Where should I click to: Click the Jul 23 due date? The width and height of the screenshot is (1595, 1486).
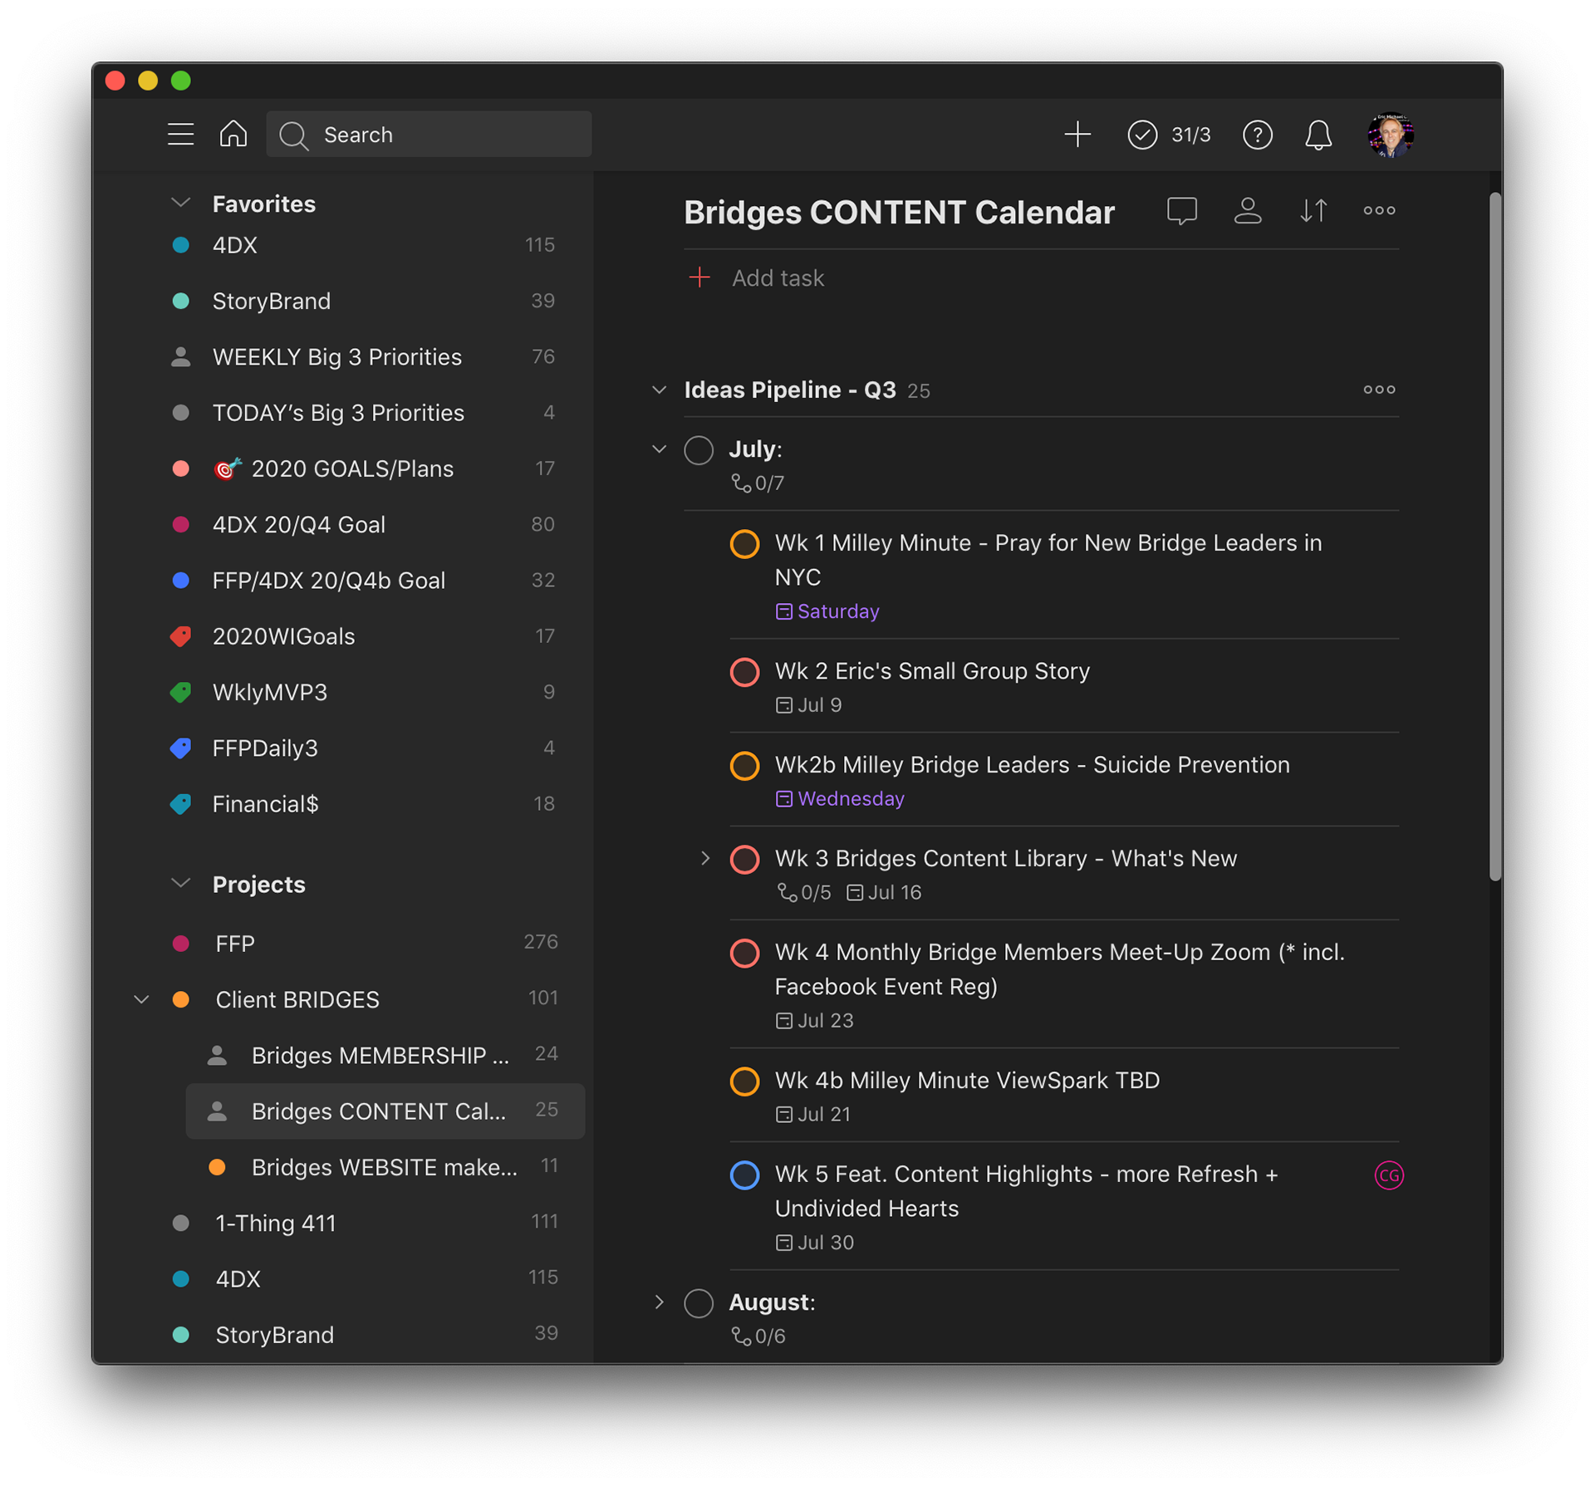[x=814, y=1020]
